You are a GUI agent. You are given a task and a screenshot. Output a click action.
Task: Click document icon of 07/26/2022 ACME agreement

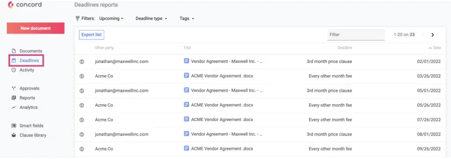coord(186,119)
